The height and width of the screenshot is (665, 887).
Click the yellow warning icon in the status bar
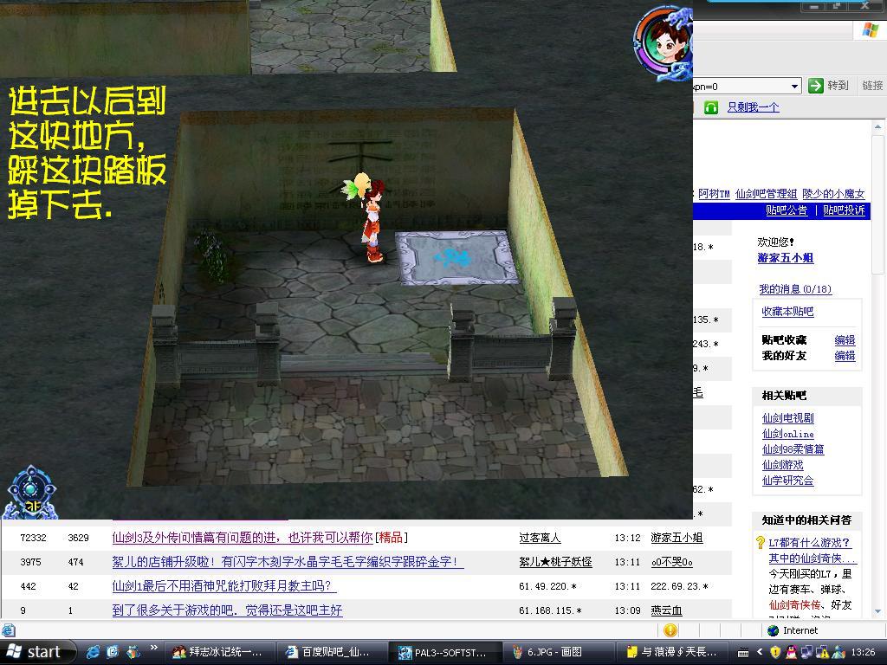pos(670,630)
